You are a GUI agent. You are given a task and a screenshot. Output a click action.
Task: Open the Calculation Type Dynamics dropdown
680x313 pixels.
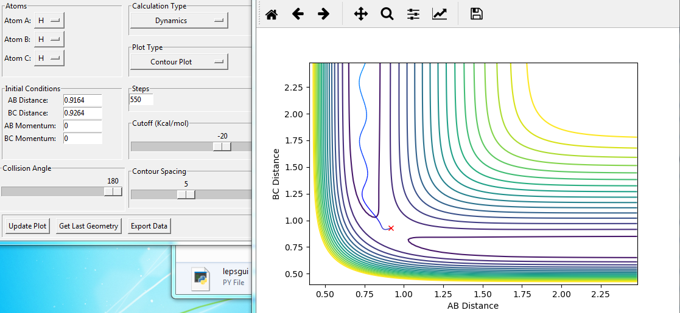click(x=179, y=20)
